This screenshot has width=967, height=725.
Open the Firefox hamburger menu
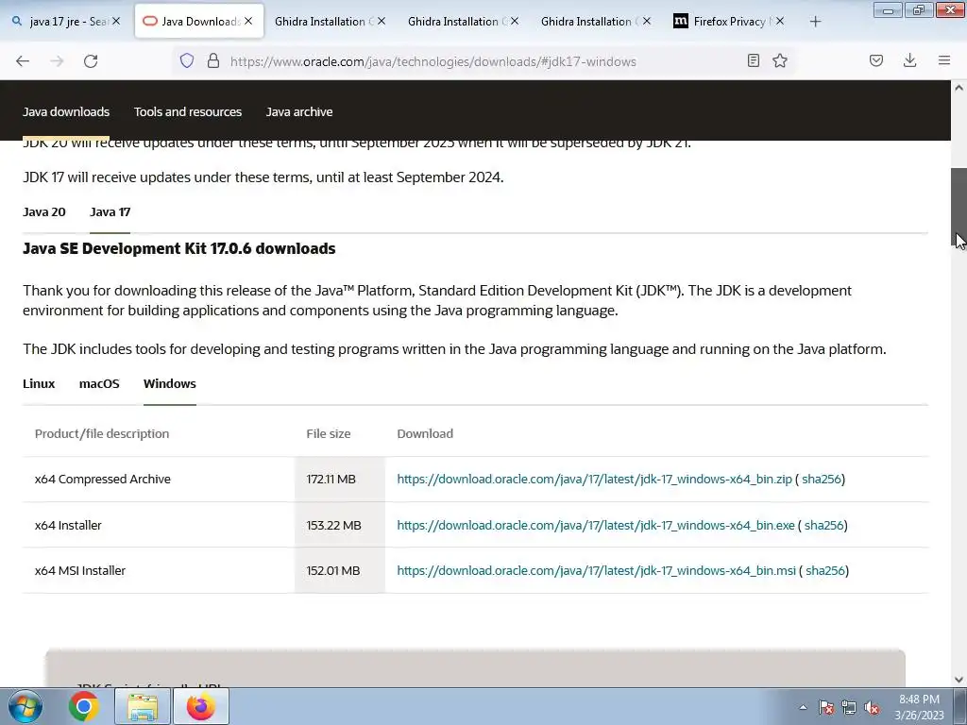click(x=944, y=60)
